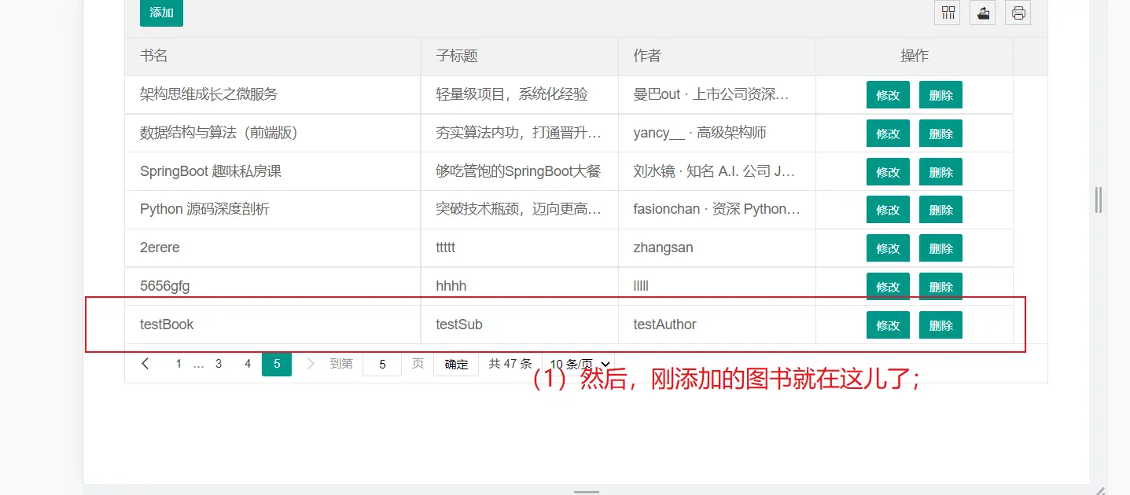
Task: Go to page 3 in pagination
Action: point(219,364)
